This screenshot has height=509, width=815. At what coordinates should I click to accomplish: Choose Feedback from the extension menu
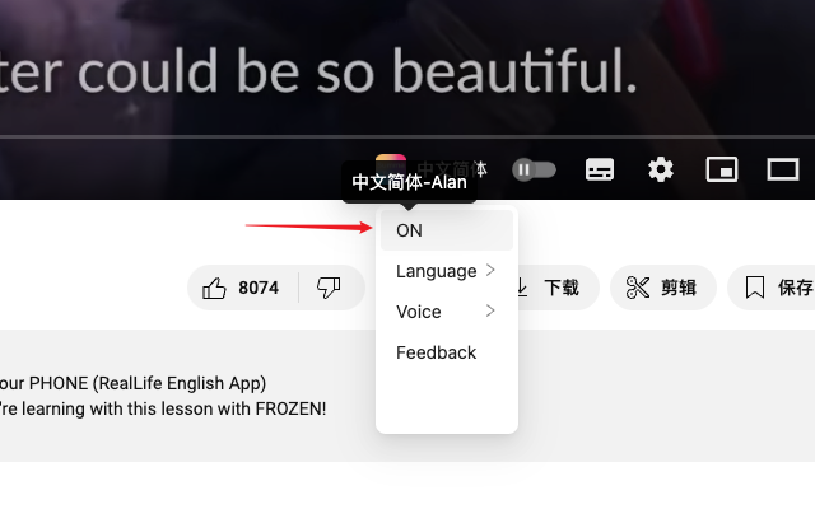(436, 352)
